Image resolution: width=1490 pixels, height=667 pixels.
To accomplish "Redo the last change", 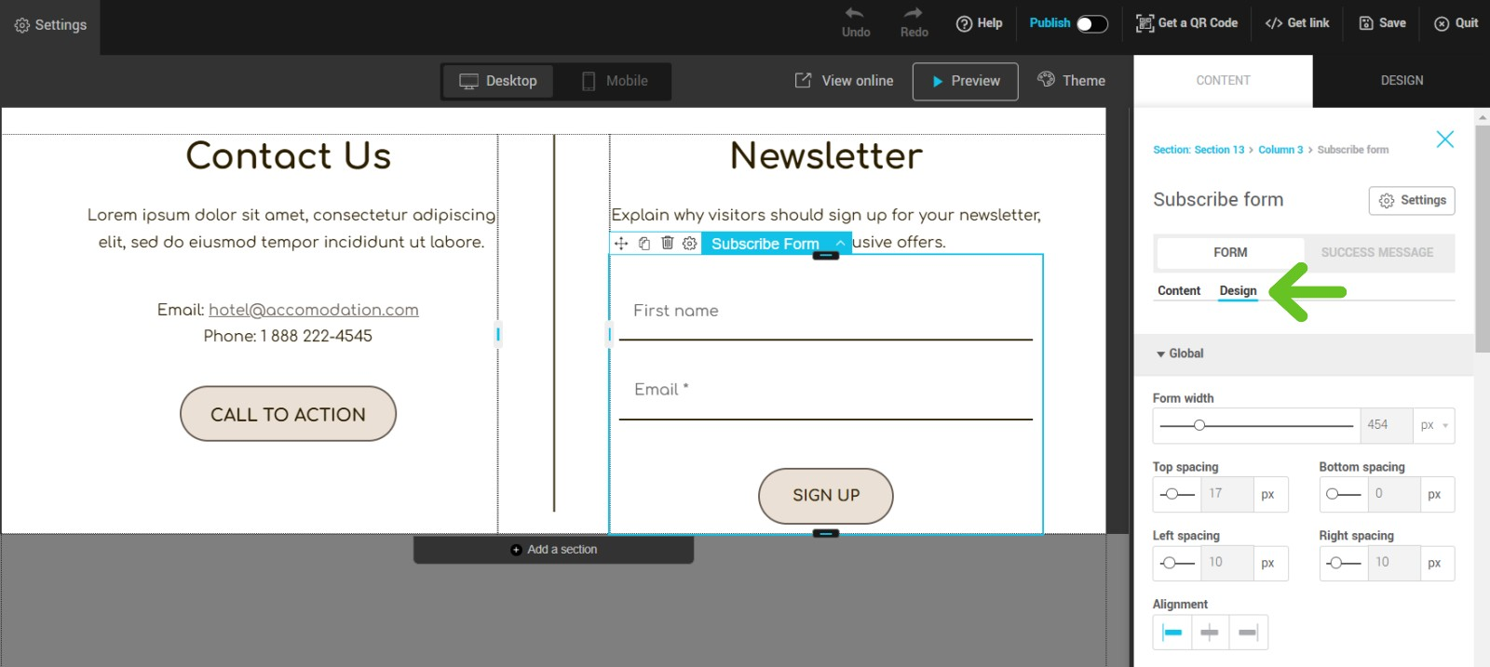I will [x=914, y=22].
